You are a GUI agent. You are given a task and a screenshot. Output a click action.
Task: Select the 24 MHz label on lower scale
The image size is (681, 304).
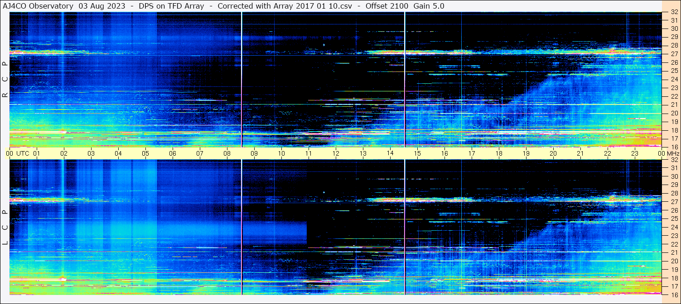click(674, 227)
